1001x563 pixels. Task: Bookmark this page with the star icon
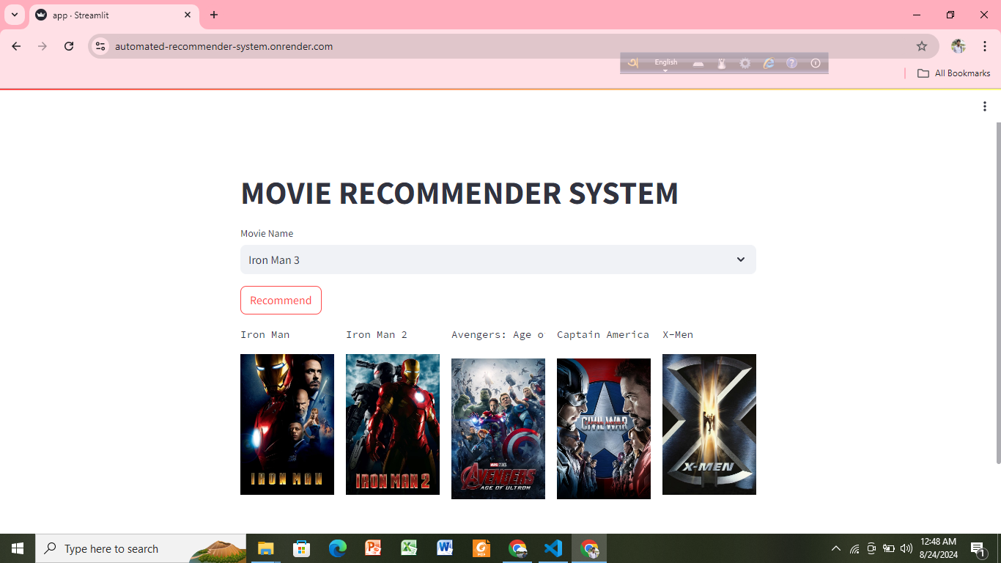pos(922,45)
